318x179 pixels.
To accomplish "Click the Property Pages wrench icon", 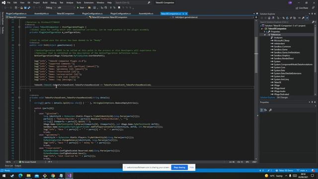I will click(x=270, y=110).
